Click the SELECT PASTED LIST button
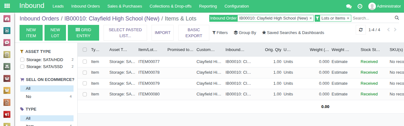Image resolution: width=404 pixels, height=126 pixels. [x=125, y=33]
